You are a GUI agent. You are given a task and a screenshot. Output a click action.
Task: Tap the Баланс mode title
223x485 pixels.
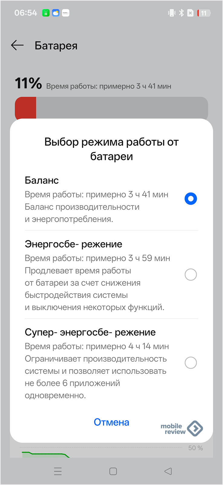[42, 180]
